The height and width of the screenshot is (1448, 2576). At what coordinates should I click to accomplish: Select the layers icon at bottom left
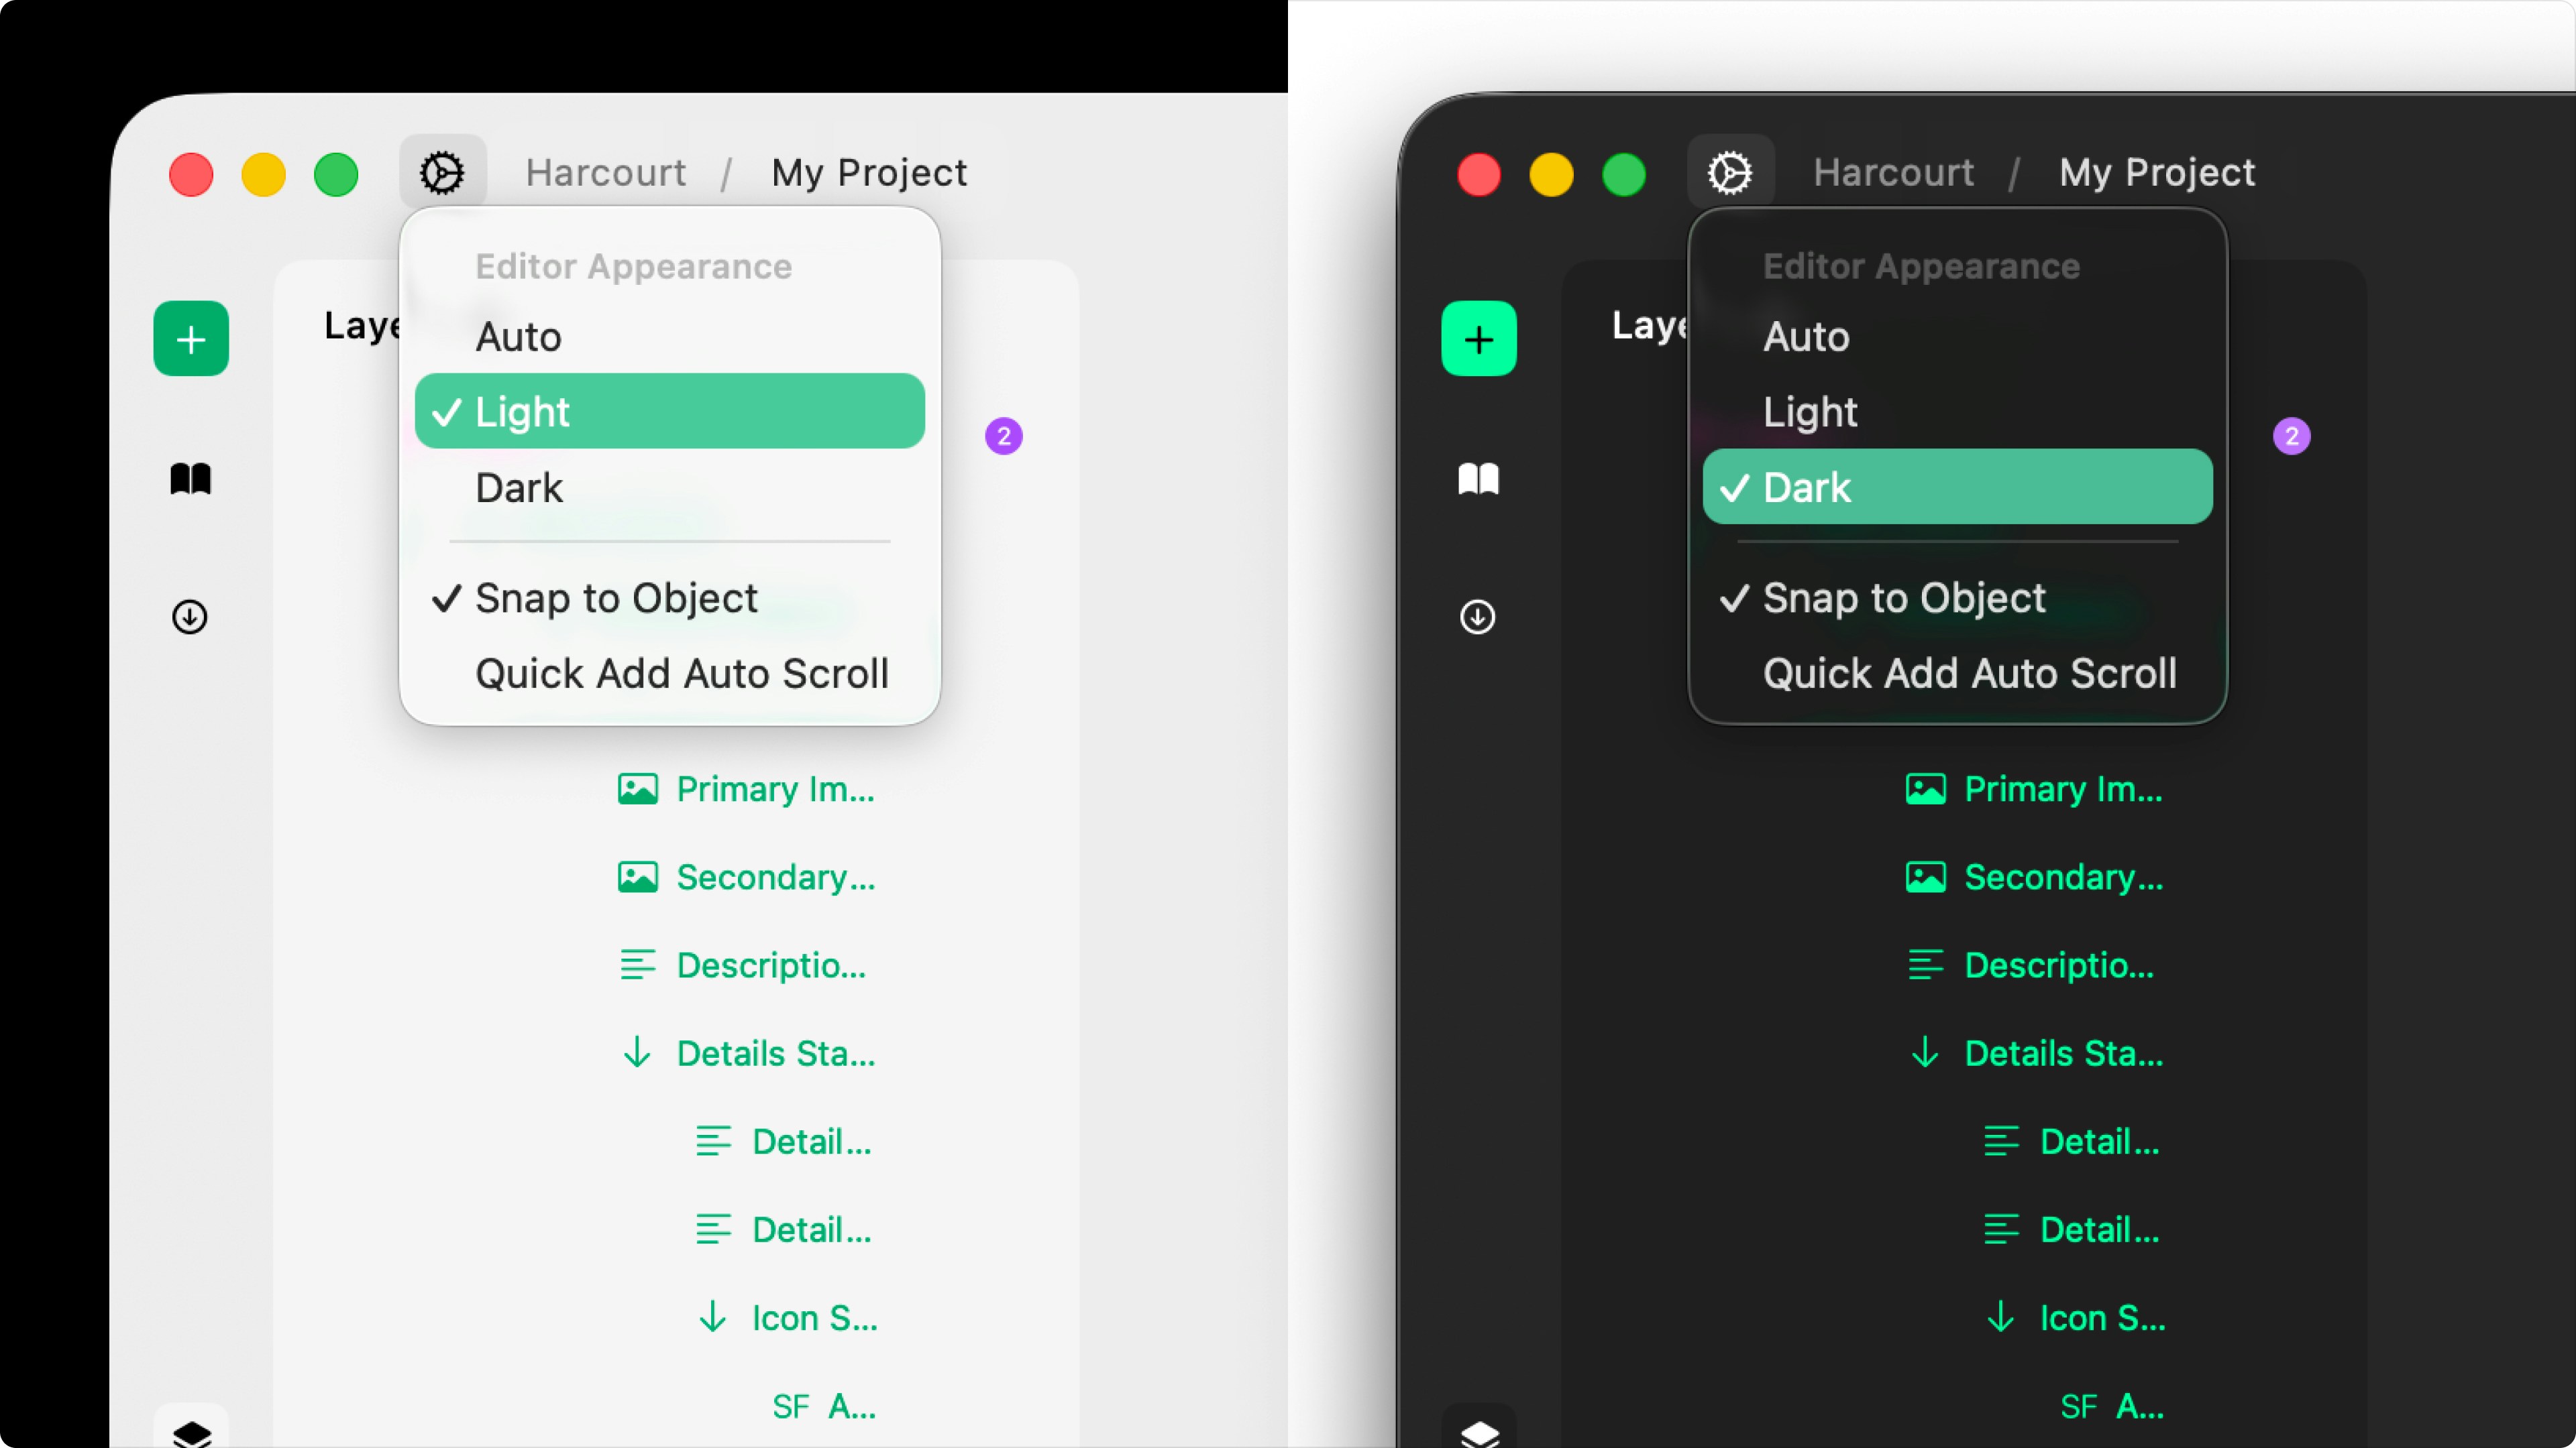[x=191, y=1434]
